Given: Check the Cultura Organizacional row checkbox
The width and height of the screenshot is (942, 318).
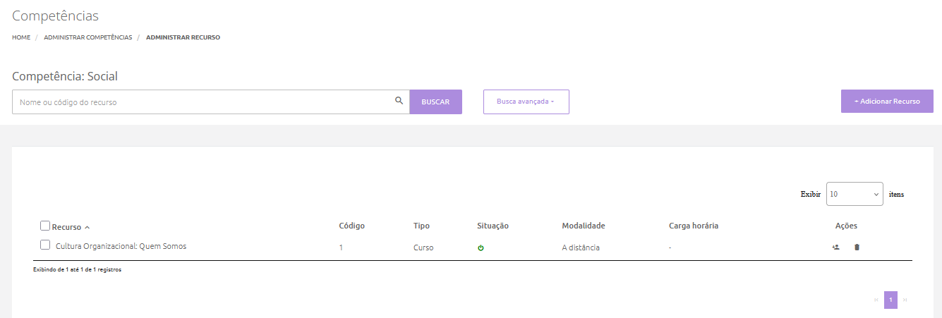Looking at the screenshot, I should click(45, 245).
